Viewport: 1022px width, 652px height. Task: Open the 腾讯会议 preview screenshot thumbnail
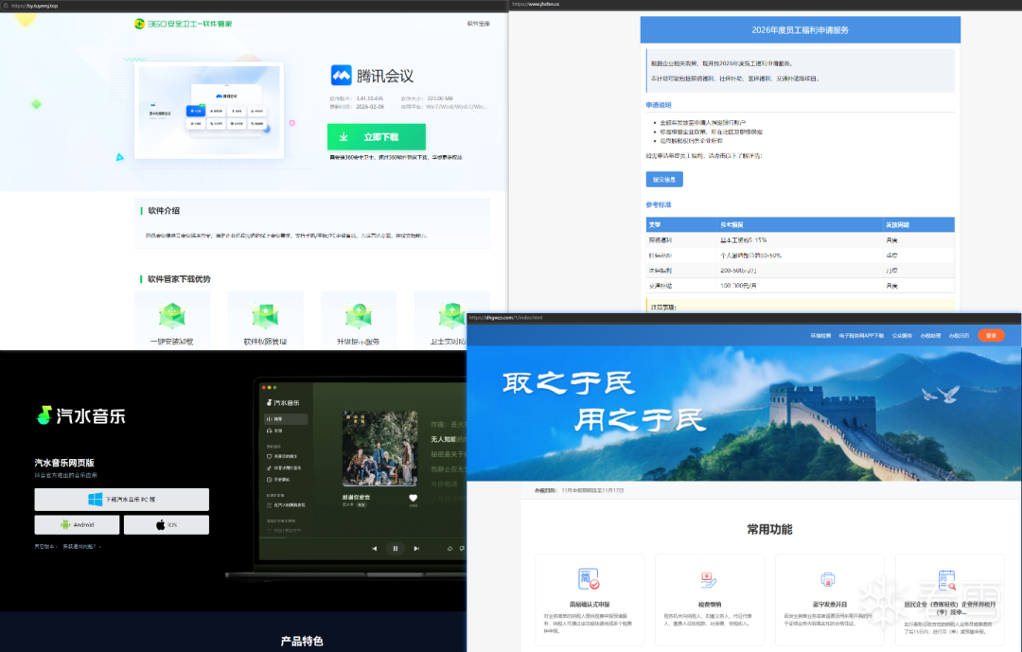(x=209, y=110)
